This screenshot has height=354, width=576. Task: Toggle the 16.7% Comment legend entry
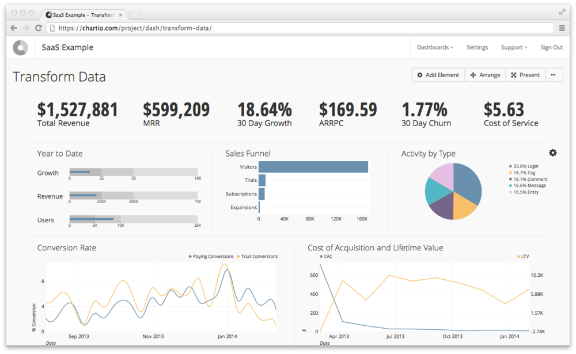click(528, 179)
